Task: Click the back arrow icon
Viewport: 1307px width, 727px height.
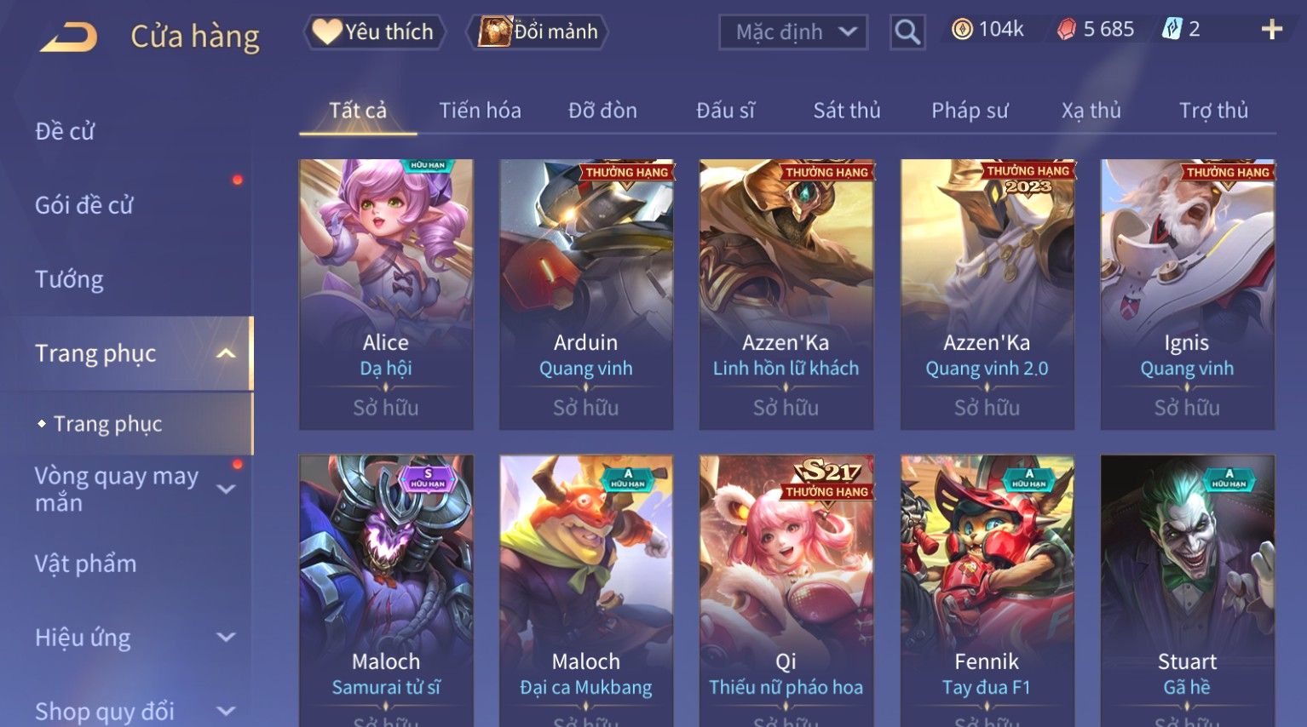Action: click(x=68, y=37)
